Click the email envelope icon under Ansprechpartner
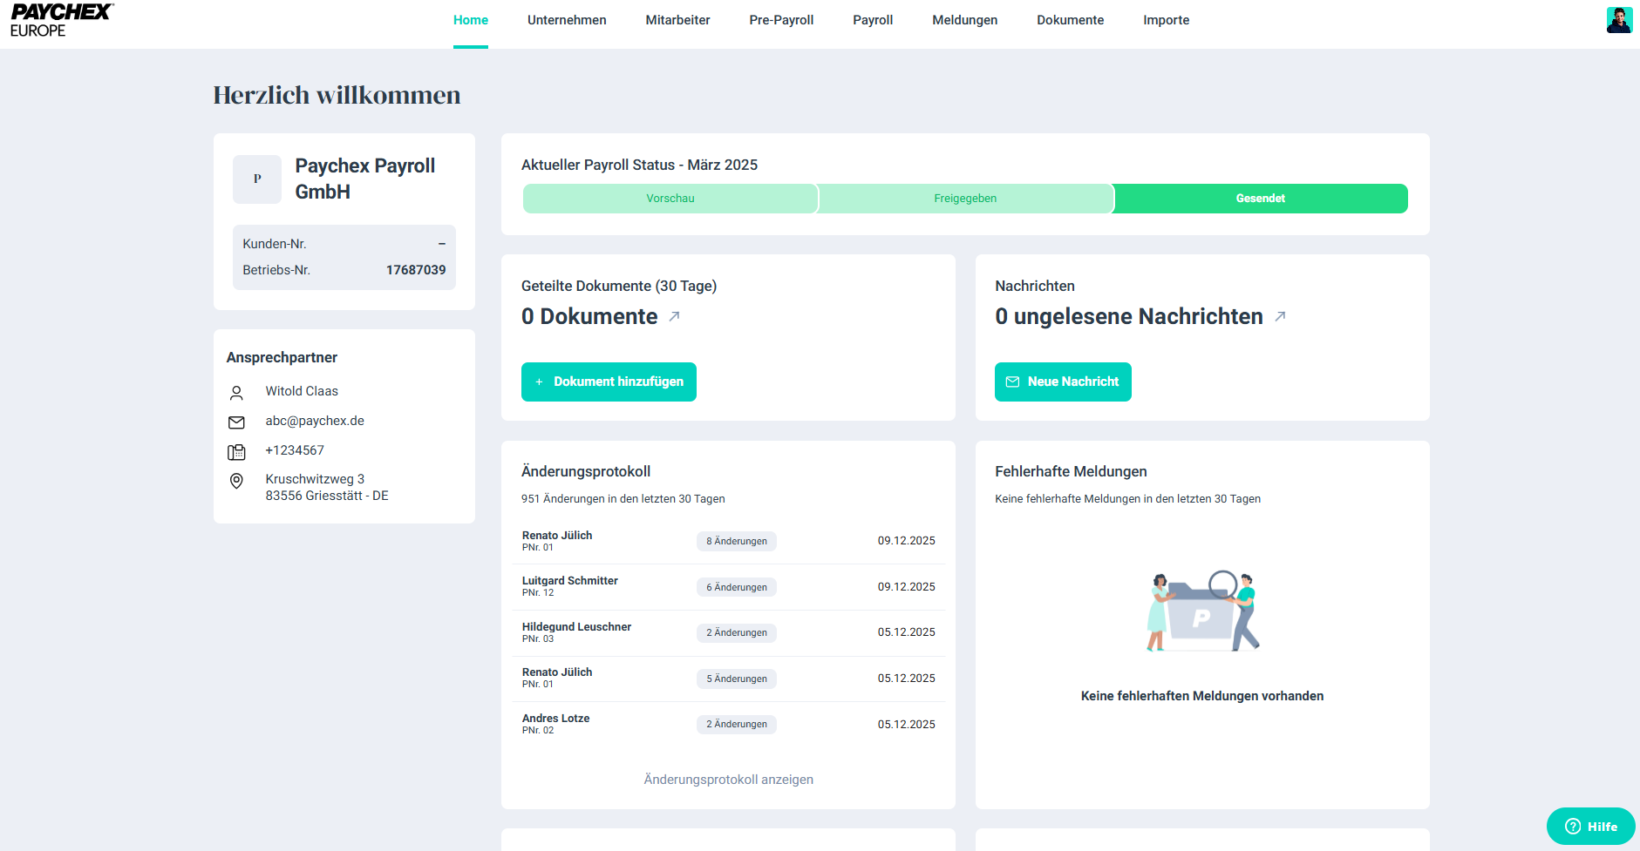1640x851 pixels. tap(236, 422)
